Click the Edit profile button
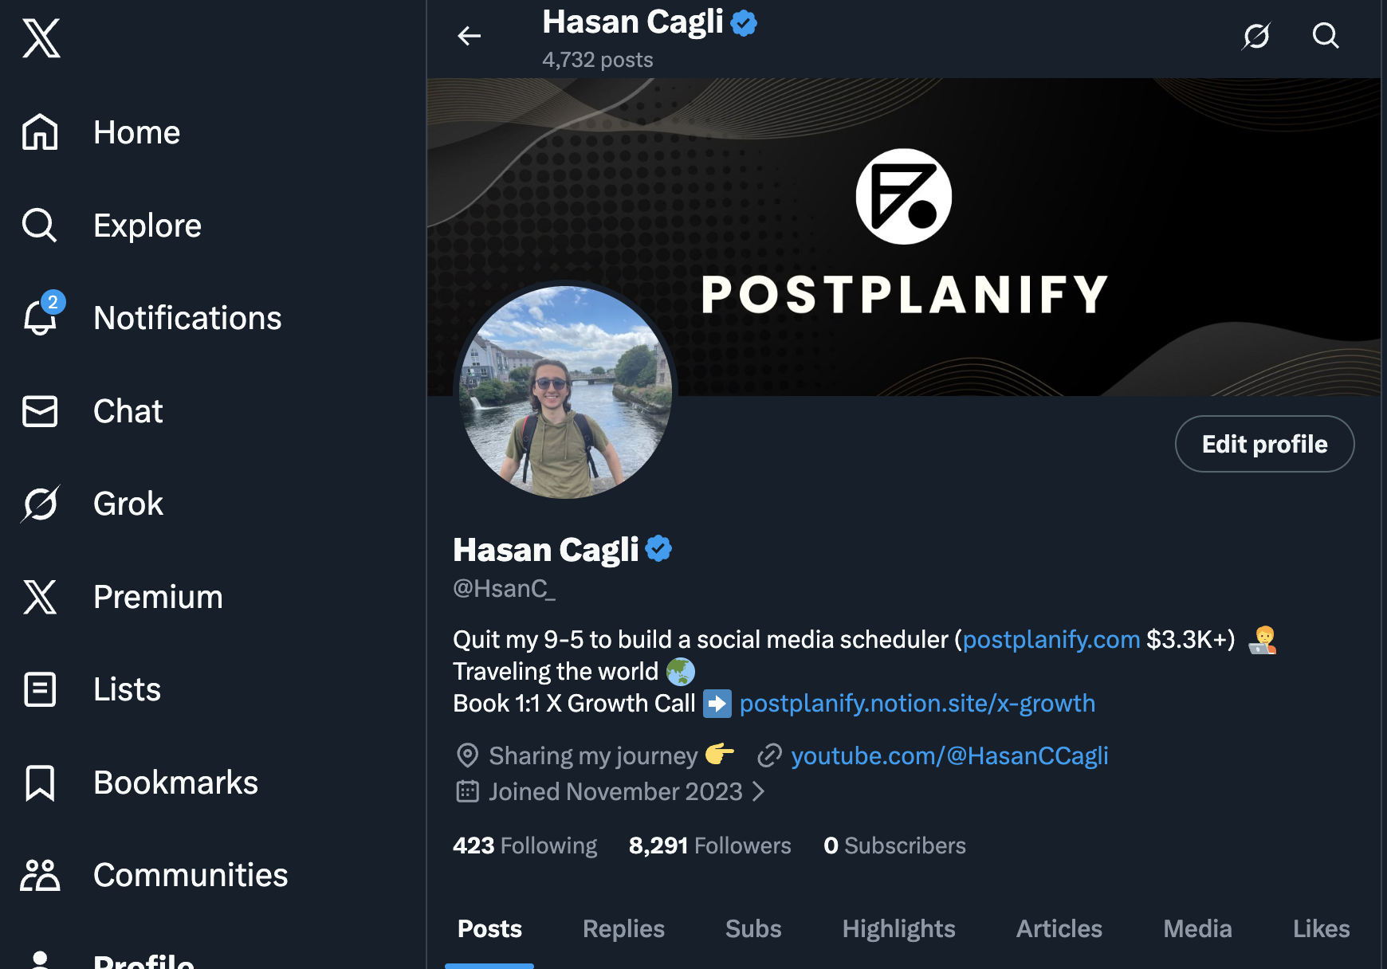The height and width of the screenshot is (969, 1387). tap(1263, 444)
